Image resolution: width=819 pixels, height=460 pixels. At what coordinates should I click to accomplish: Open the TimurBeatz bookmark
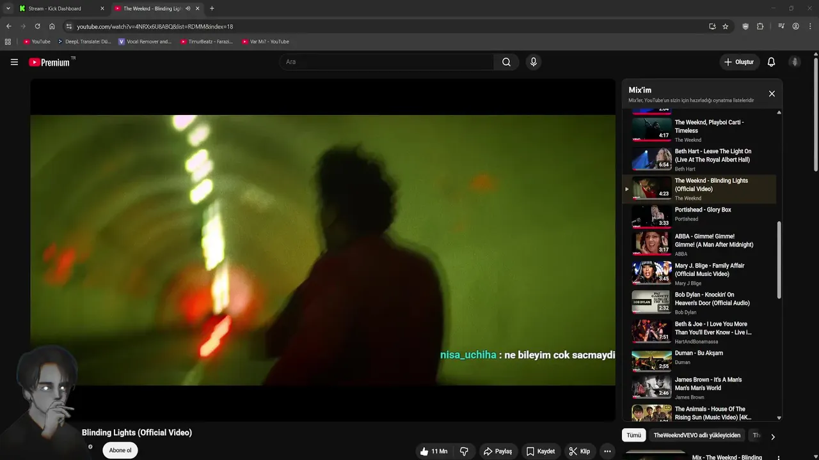(207, 42)
